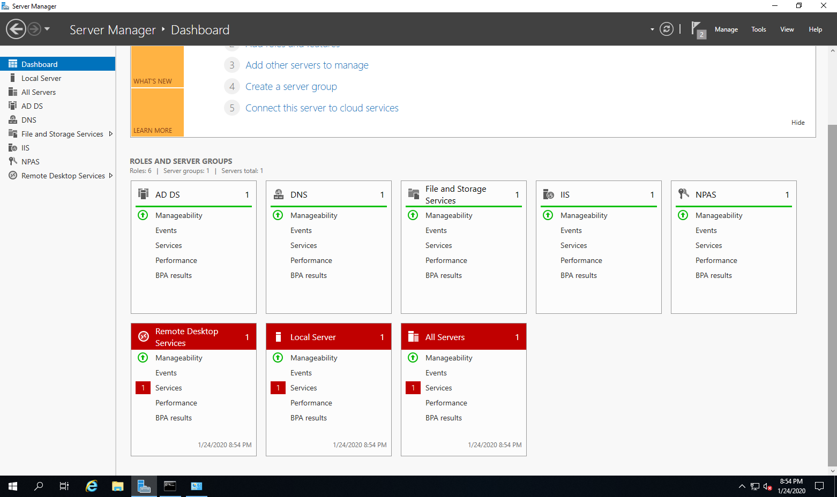This screenshot has width=837, height=497.
Task: Click the NPAS tile key icon
Action: tap(683, 194)
